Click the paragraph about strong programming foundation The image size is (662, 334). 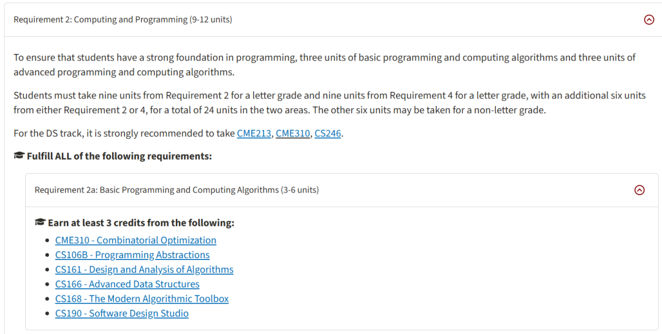point(324,65)
